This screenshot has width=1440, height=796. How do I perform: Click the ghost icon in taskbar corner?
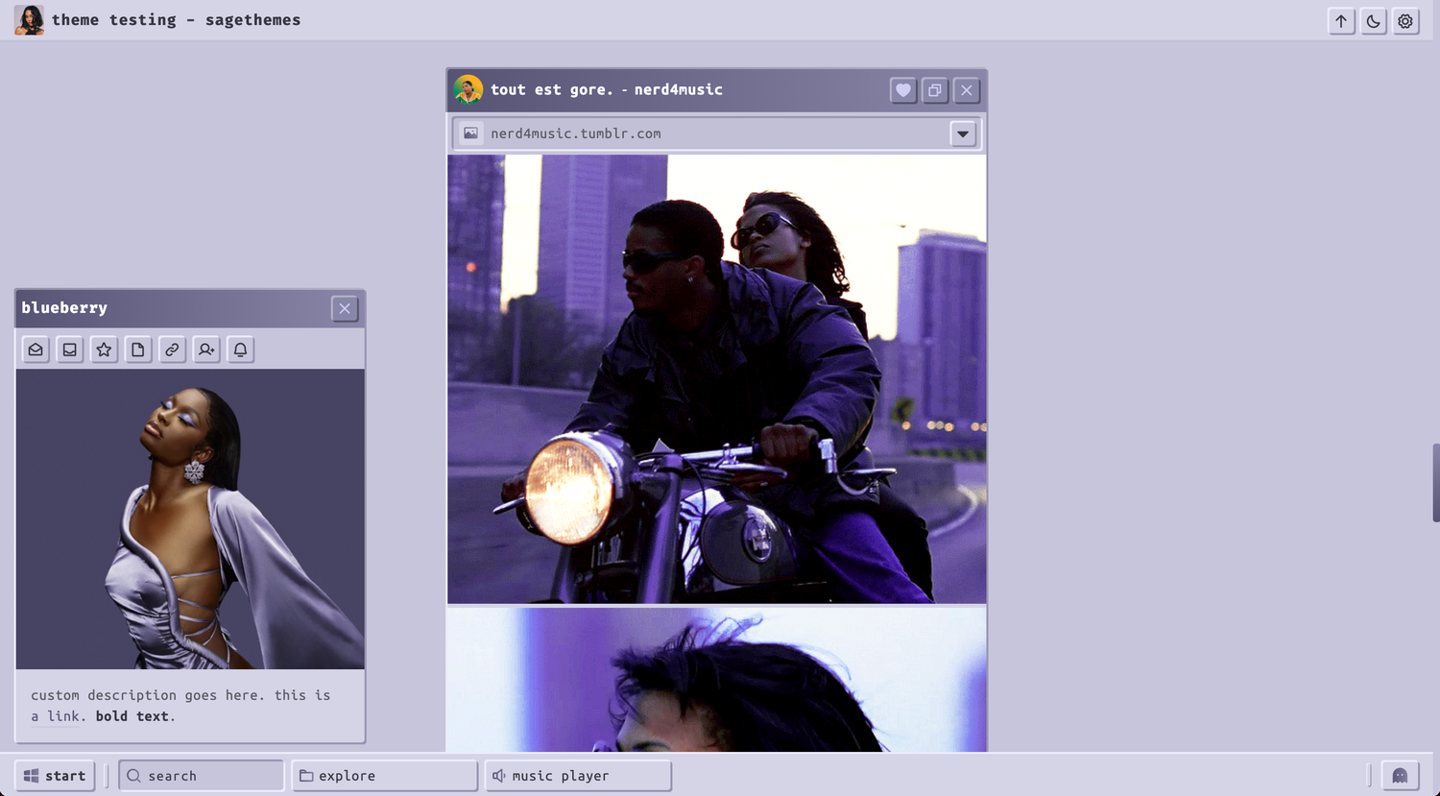pos(1400,776)
